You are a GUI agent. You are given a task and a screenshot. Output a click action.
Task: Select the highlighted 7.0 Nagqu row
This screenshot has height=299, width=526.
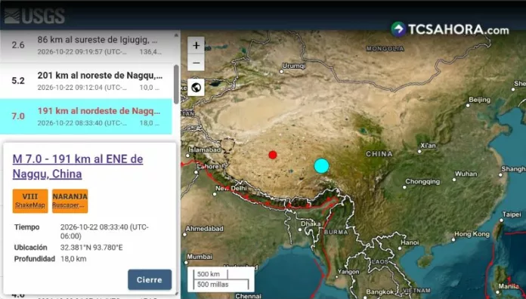[86, 116]
